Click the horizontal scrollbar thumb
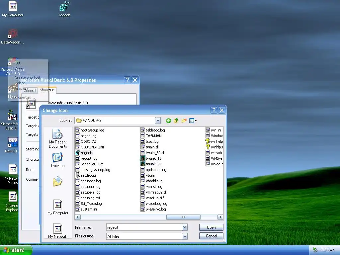340x255 pixels. 183,217
